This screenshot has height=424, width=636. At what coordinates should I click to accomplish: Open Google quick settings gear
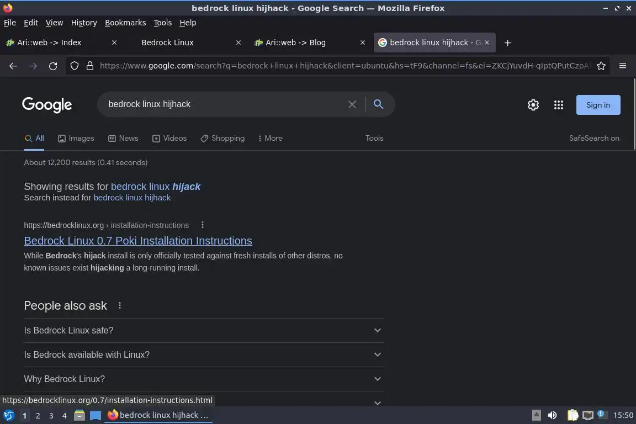pyautogui.click(x=533, y=105)
